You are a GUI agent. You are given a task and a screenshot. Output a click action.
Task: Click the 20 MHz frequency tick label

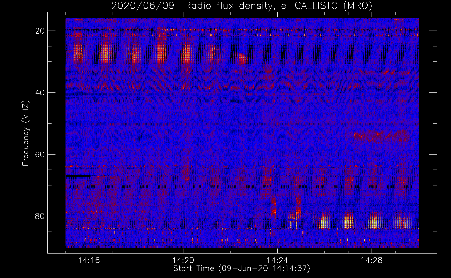[x=40, y=31]
